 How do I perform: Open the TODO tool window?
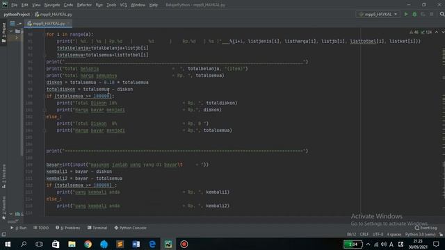41,228
